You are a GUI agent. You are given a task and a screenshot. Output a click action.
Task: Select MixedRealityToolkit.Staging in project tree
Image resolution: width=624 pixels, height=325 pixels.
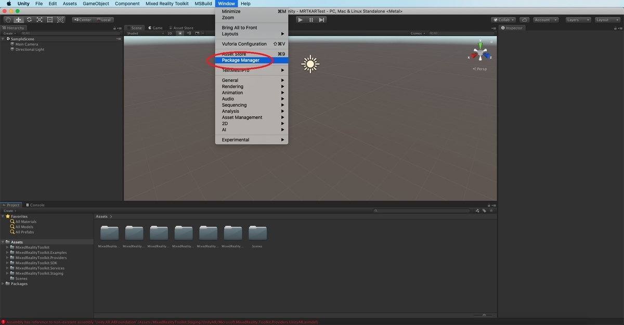tap(39, 274)
